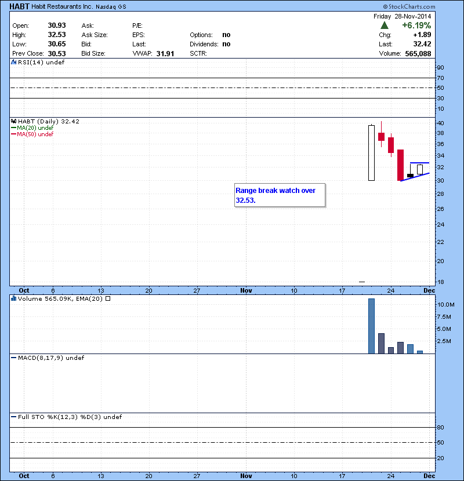
Task: Click the MA(20) undef legend text
Action: coord(35,127)
